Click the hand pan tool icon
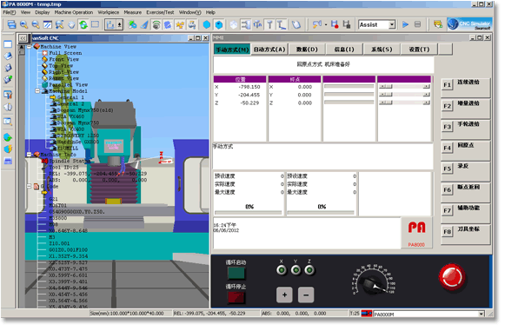This screenshot has height=331, width=505. pyautogui.click(x=71, y=24)
